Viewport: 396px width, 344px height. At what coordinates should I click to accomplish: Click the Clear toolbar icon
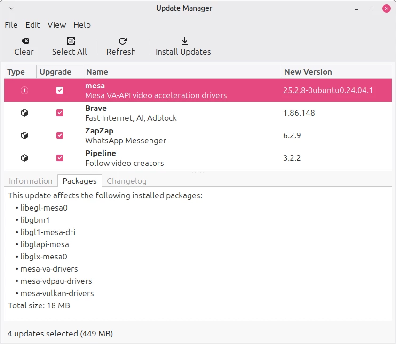[25, 41]
